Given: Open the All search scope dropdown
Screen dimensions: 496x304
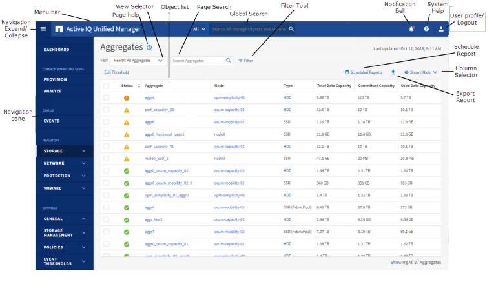Looking at the screenshot, I should [200, 29].
